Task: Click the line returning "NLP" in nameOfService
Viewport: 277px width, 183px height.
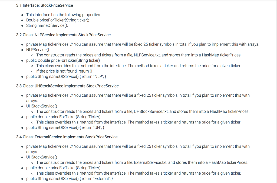Action: pyautogui.click(x=66, y=77)
